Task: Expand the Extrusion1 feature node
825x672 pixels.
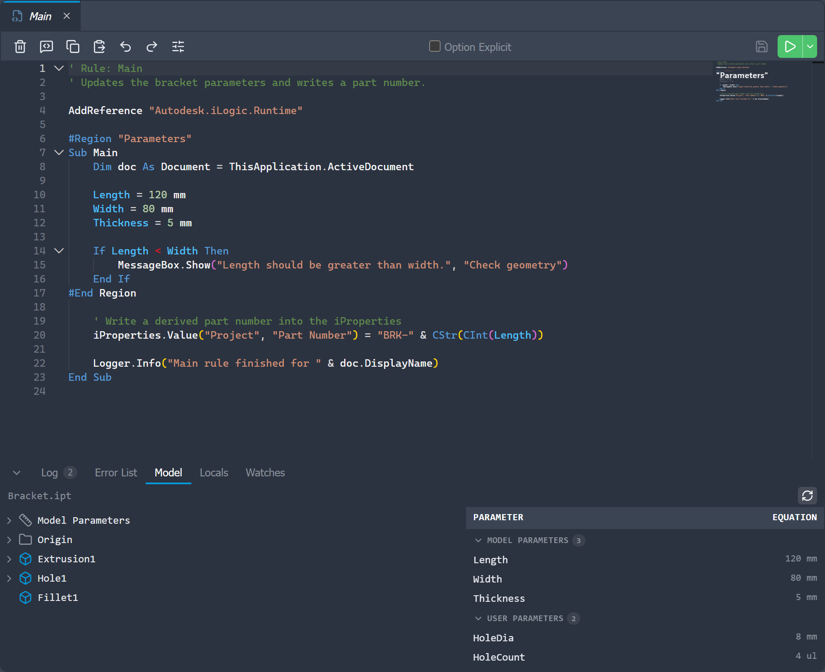Action: (9, 559)
